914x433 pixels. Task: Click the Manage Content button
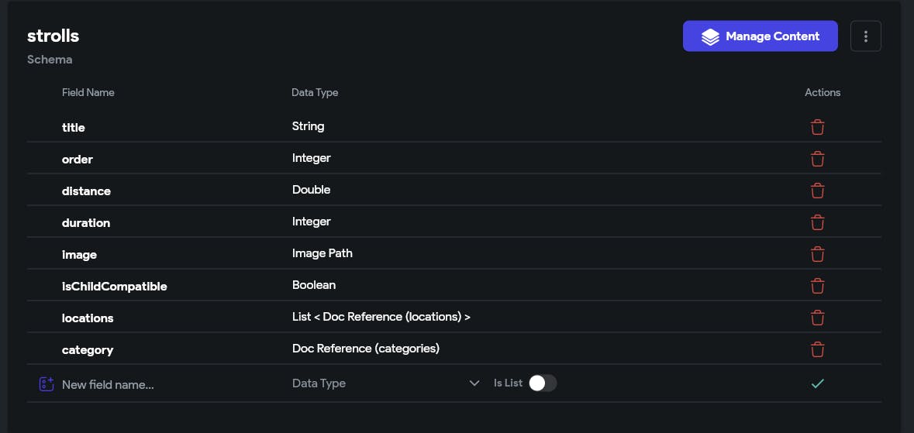[760, 36]
